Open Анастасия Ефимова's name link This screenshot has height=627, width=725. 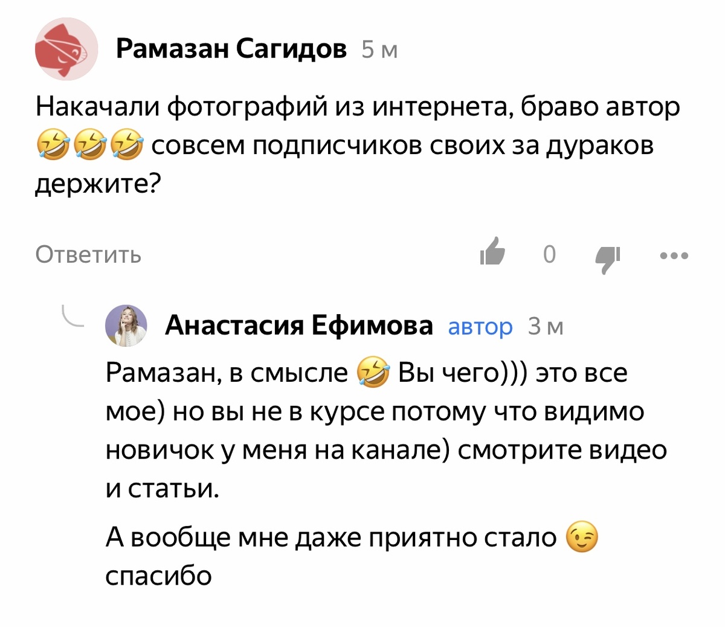pyautogui.click(x=300, y=326)
